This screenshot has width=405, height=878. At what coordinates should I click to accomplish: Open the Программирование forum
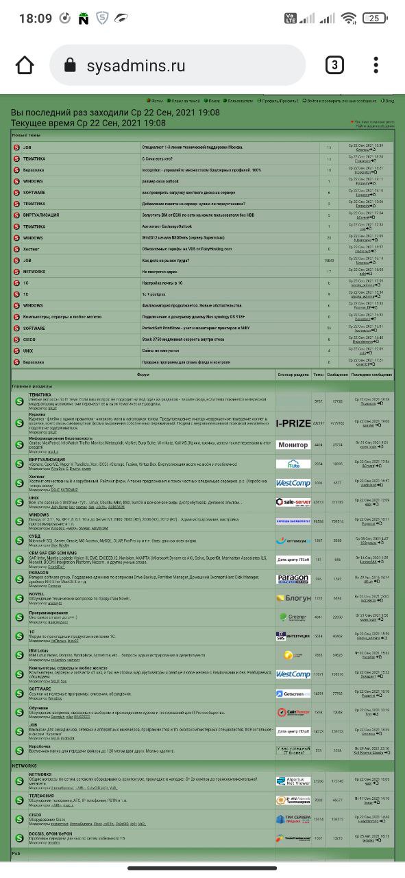[49, 613]
